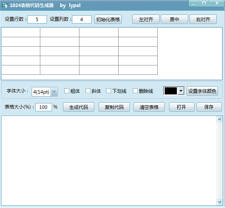
Task: Enable the 粗体 checkbox
Action: [x=67, y=91]
